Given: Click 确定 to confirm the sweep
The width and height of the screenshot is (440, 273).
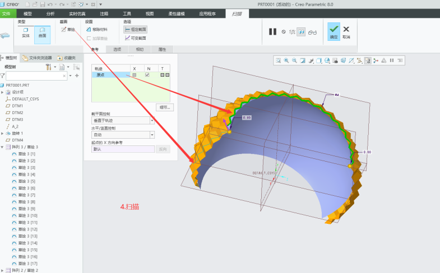Looking at the screenshot, I should point(334,31).
